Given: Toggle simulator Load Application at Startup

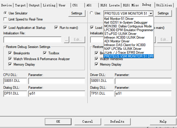Looking at the screenshot, I should (5, 28).
